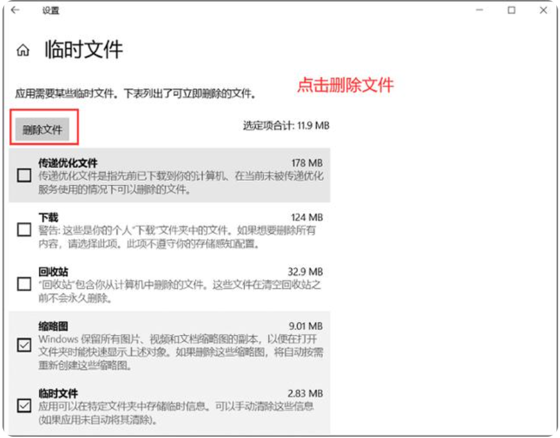Enable the 下载 checkbox
This screenshot has width=560, height=438.
click(24, 230)
